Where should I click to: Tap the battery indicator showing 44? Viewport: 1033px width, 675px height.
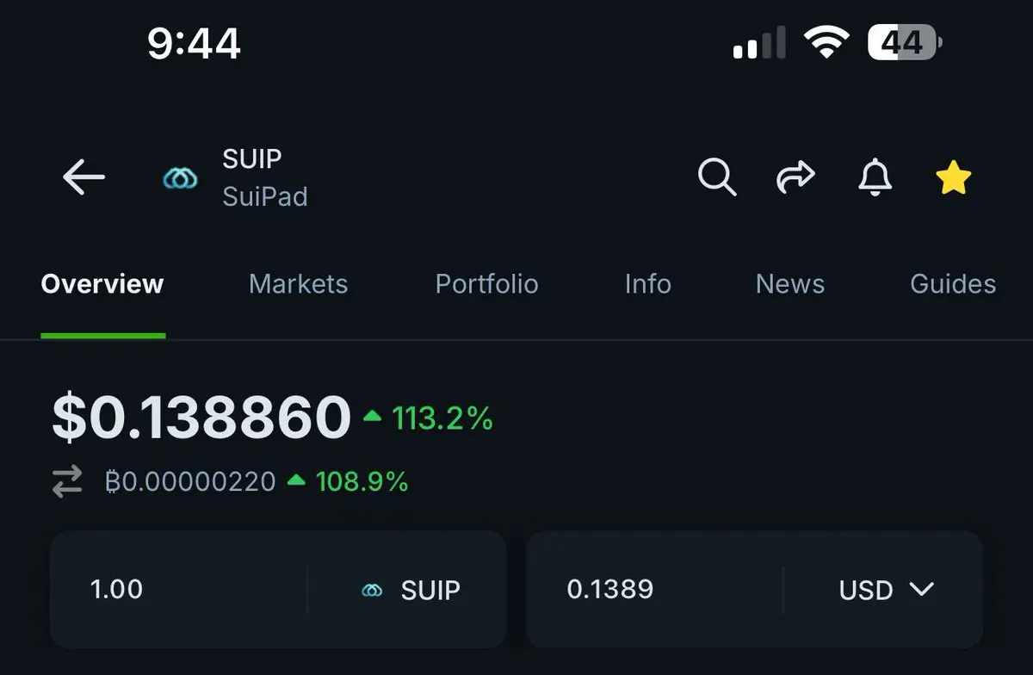pyautogui.click(x=905, y=41)
